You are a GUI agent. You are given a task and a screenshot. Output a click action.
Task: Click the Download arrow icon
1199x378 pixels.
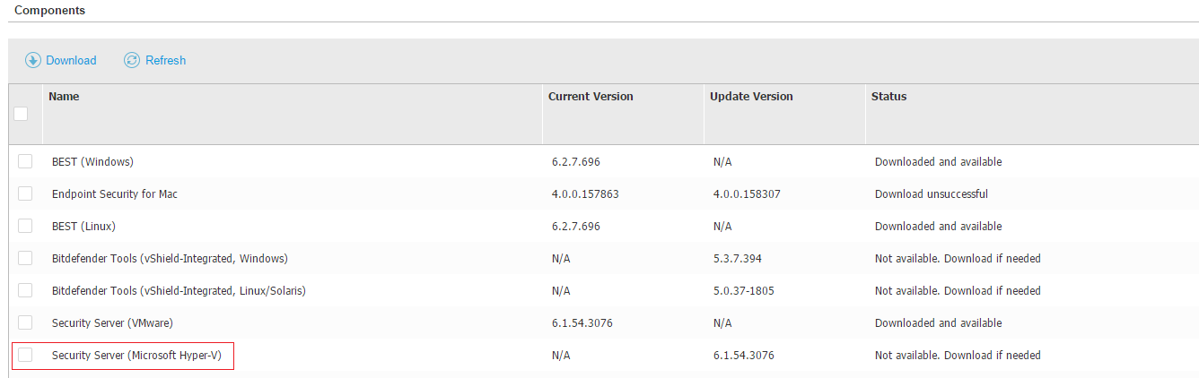(x=33, y=60)
